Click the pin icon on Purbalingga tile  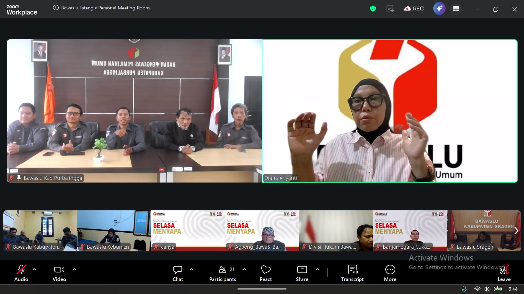point(19,178)
